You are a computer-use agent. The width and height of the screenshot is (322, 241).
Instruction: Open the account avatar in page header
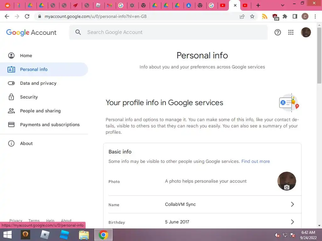tap(306, 32)
